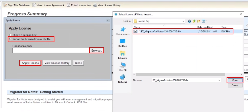248x112 pixels.
Task: Click Close button in Apply license dialog
Action: 79,63
